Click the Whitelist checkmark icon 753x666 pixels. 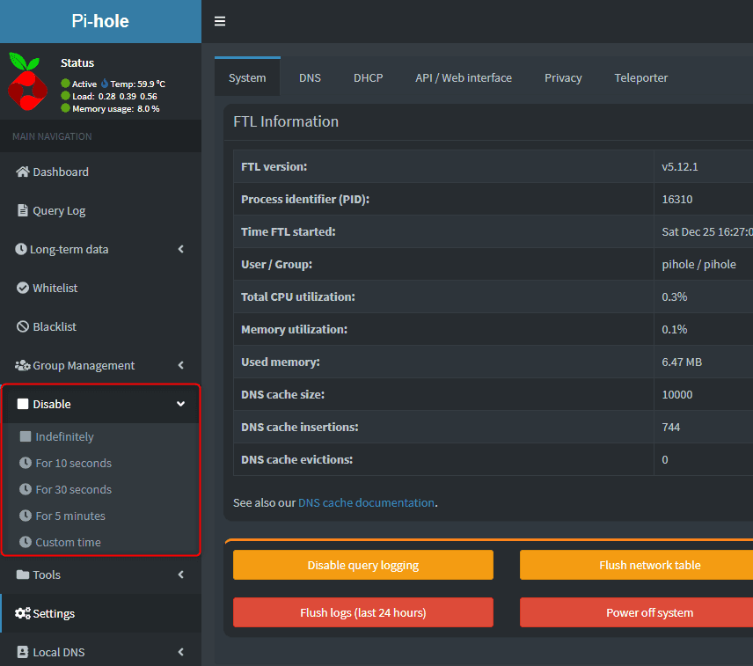23,288
